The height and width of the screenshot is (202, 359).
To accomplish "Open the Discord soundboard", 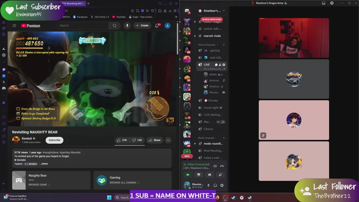I will (x=220, y=175).
